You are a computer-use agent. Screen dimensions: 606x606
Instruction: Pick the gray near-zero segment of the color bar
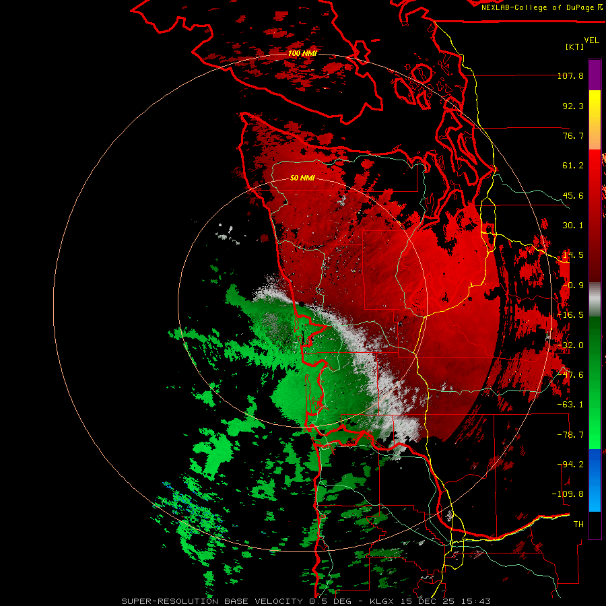pos(595,300)
